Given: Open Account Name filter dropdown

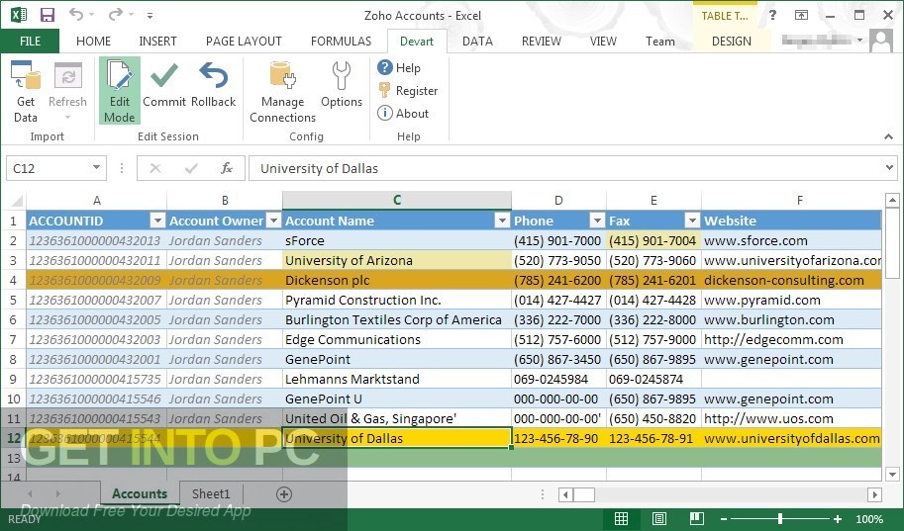Looking at the screenshot, I should [x=503, y=221].
